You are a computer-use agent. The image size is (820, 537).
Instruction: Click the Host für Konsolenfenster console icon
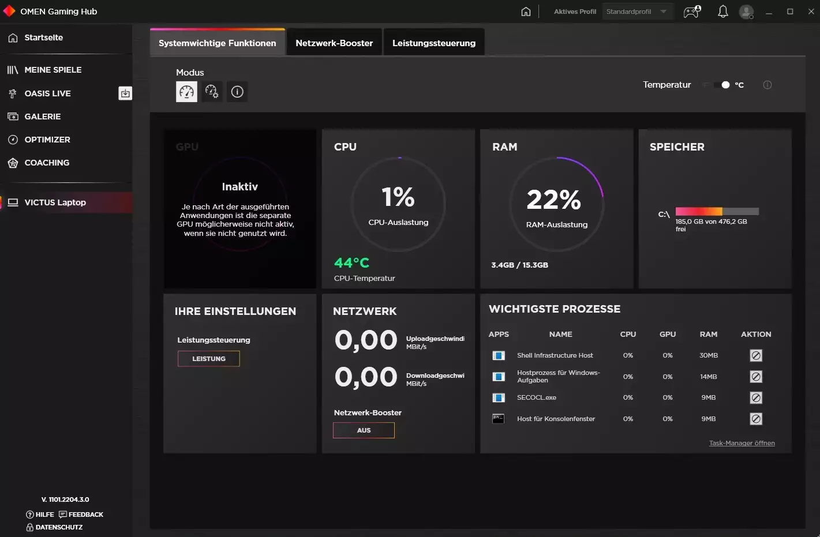(499, 419)
